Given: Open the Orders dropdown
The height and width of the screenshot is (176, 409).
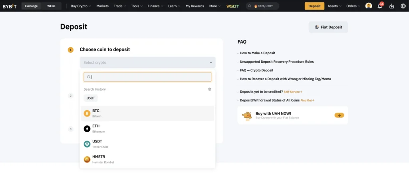Looking at the screenshot, I should 353,6.
